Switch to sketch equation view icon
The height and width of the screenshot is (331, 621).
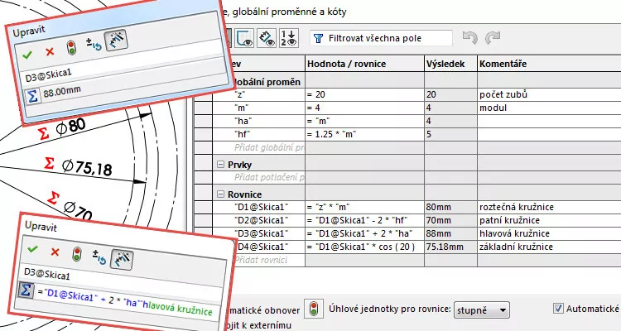pyautogui.click(x=245, y=38)
